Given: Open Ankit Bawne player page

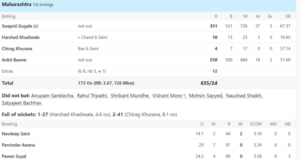Looking at the screenshot, I should pos(14,60).
